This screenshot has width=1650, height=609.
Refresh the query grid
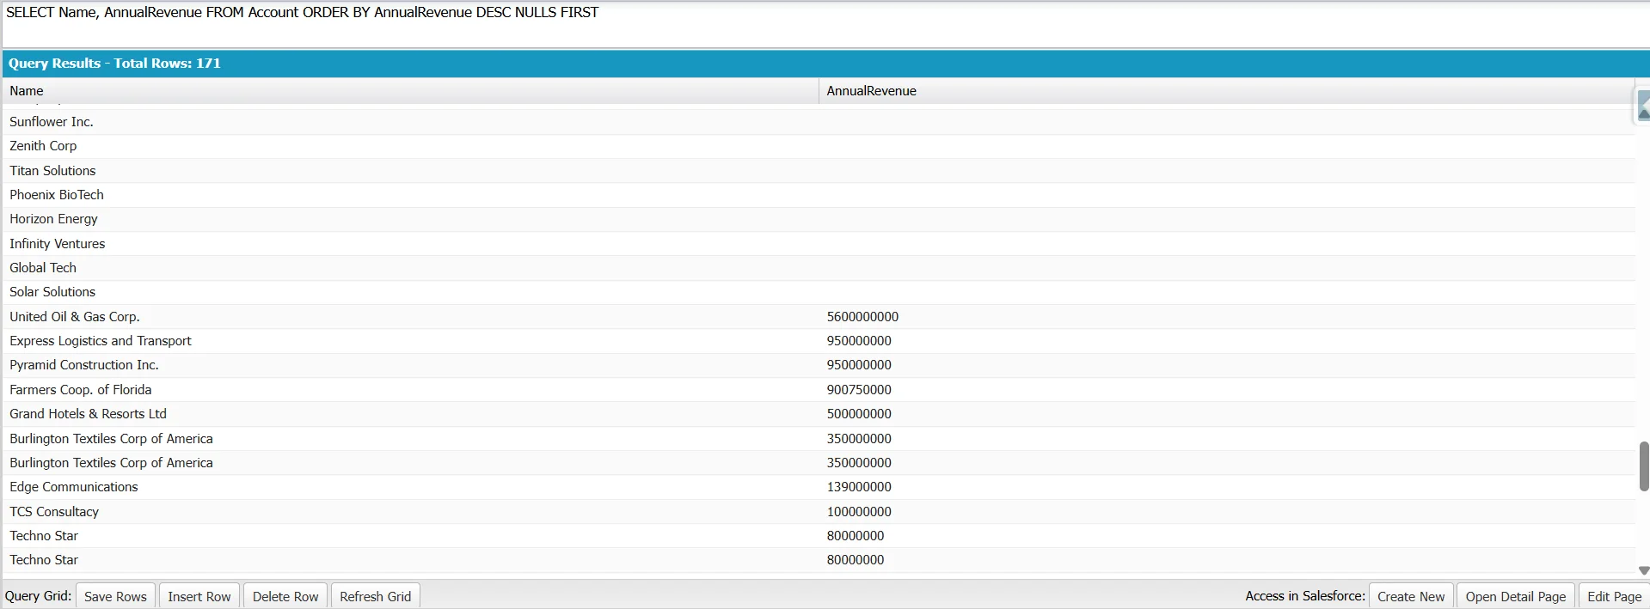(x=375, y=596)
